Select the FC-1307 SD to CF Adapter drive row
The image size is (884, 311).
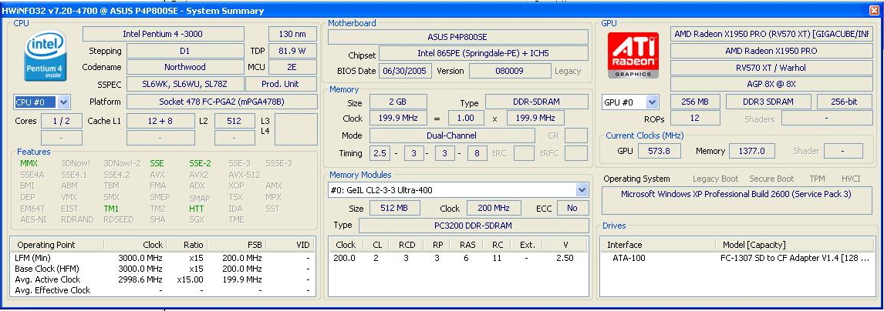point(736,258)
